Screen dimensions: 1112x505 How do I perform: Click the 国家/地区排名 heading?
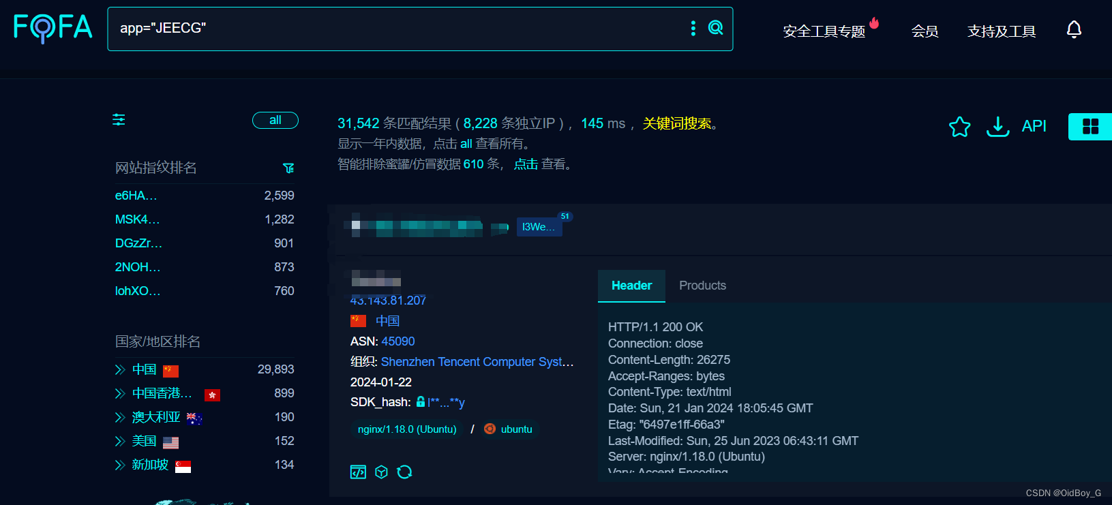[x=157, y=341]
